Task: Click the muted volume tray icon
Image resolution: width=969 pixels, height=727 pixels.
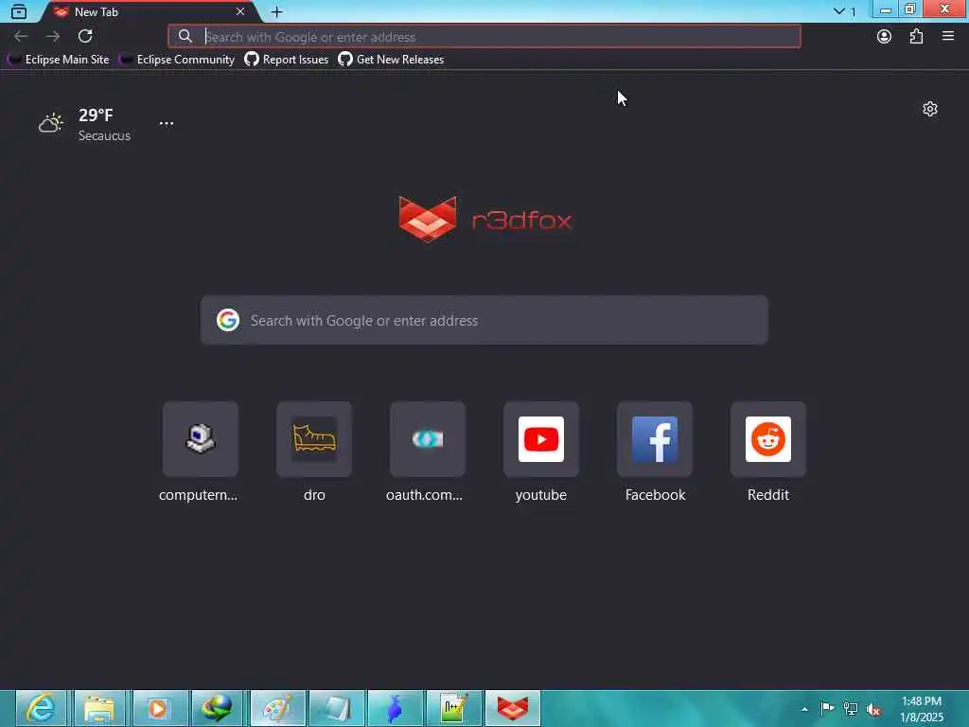Action: (x=873, y=710)
